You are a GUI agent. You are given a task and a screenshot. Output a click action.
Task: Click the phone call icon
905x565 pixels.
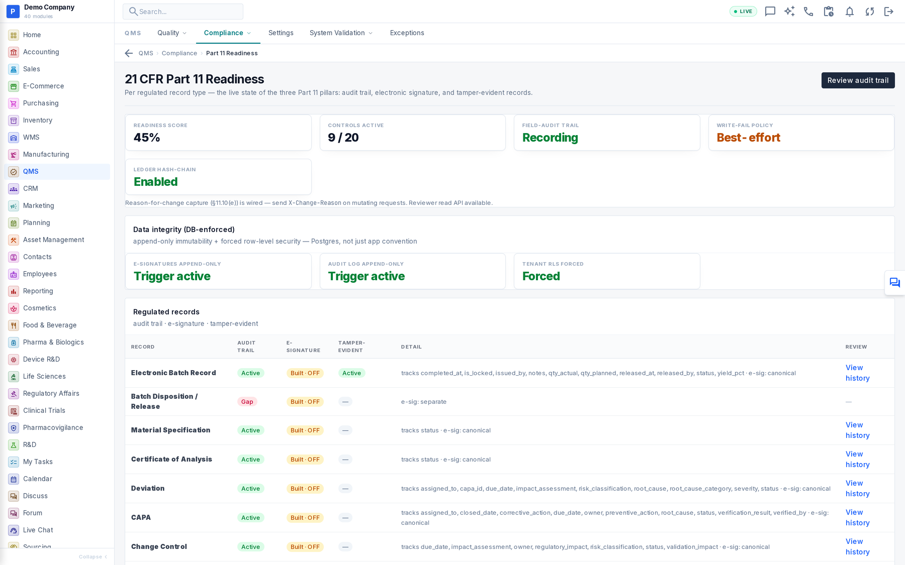808,12
